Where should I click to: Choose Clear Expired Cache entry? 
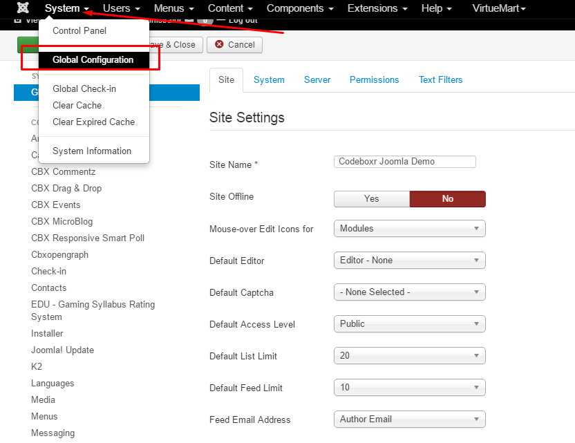coord(94,122)
